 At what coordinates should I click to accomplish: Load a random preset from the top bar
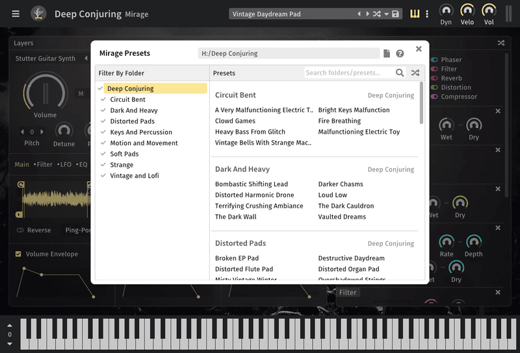(x=376, y=14)
